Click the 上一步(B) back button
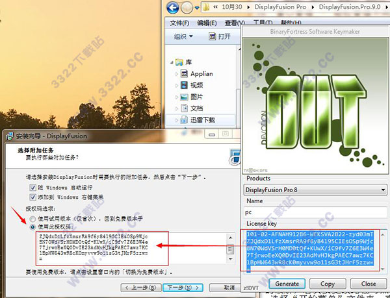Image resolution: width=390 pixels, height=298 pixels. tap(141, 288)
